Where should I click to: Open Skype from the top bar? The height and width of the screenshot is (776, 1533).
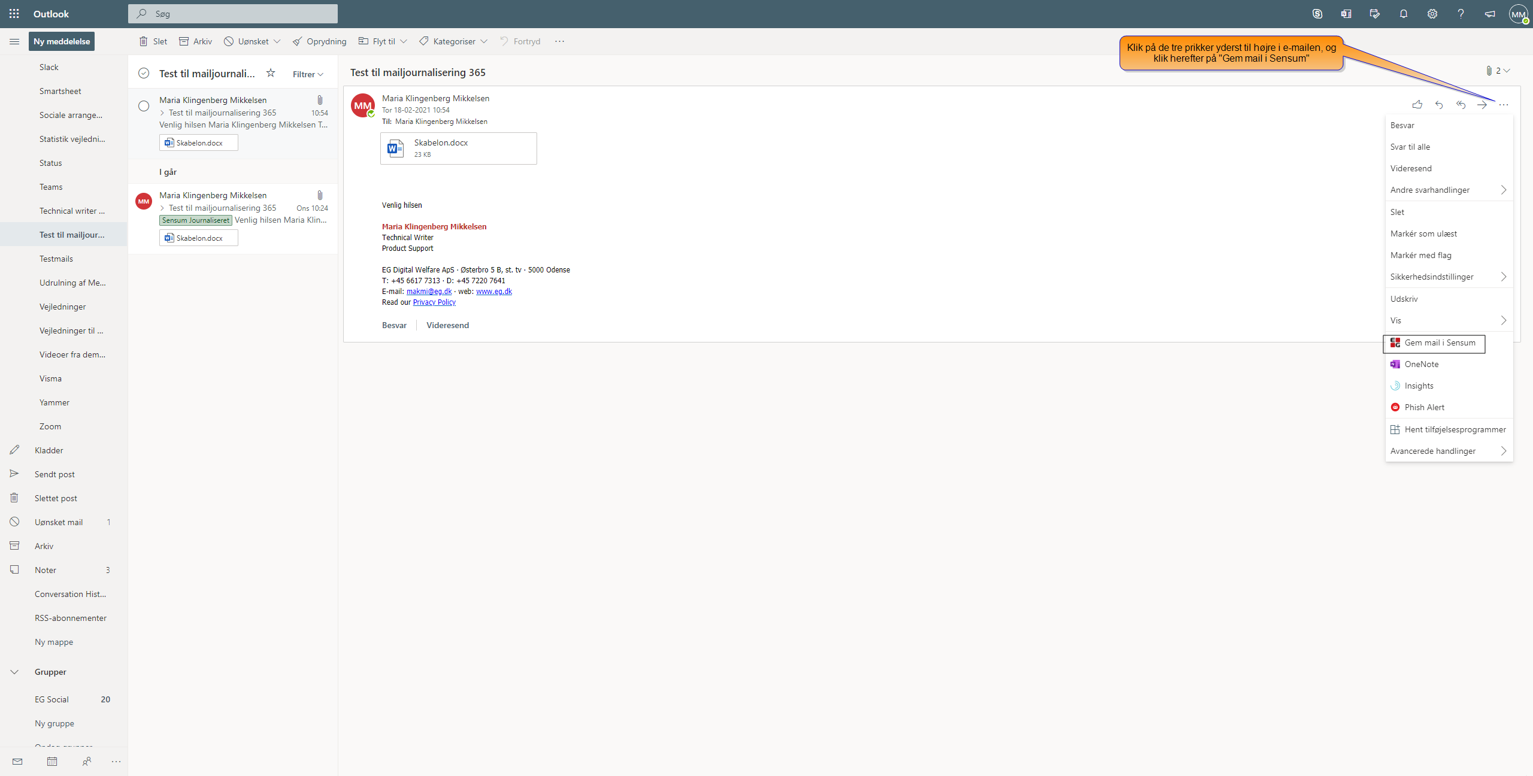[x=1317, y=14]
